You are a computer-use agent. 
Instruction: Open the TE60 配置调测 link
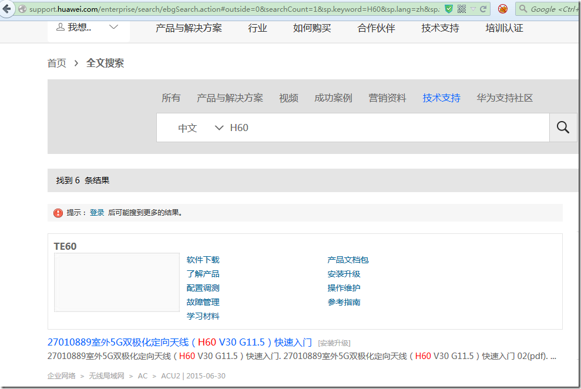point(203,288)
